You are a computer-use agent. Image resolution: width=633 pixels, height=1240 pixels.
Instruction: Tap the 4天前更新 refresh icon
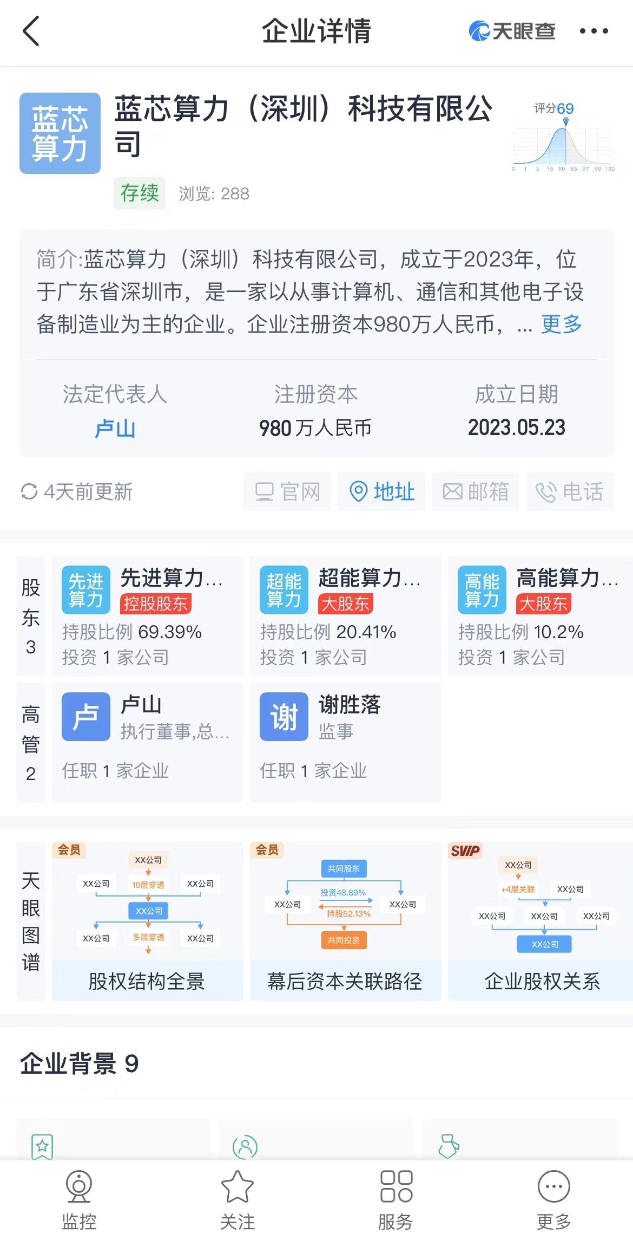[29, 491]
